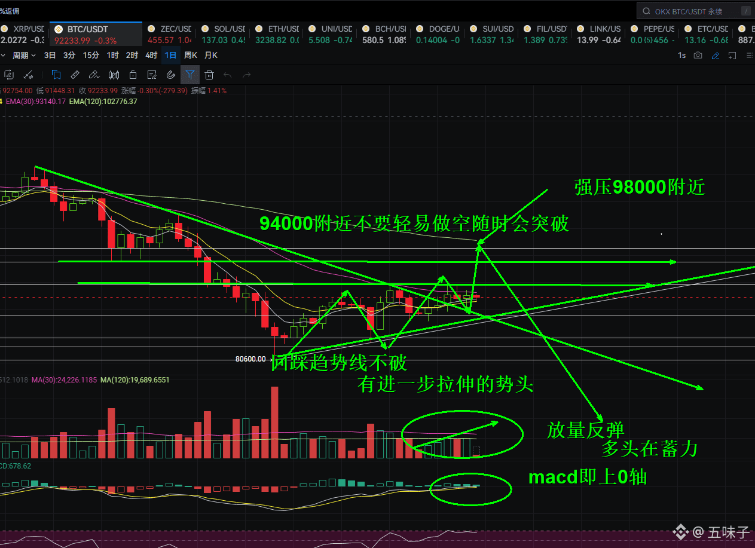Open the hamburger menu at top right
The image size is (755, 548).
click(x=750, y=55)
